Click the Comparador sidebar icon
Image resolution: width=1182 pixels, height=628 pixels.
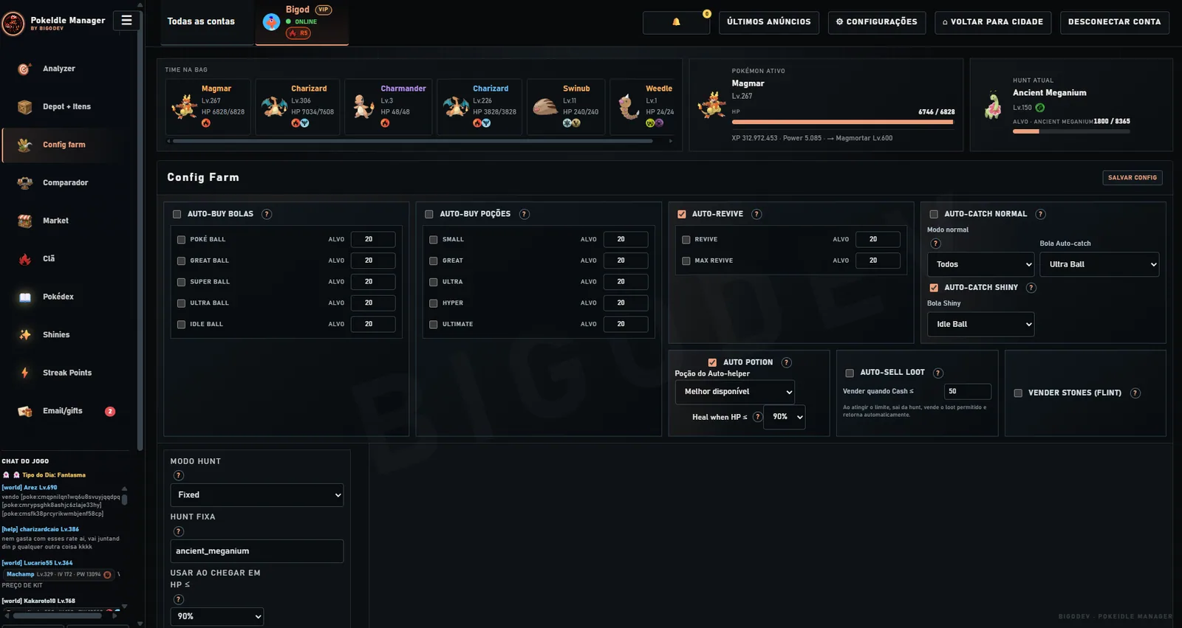(x=24, y=183)
